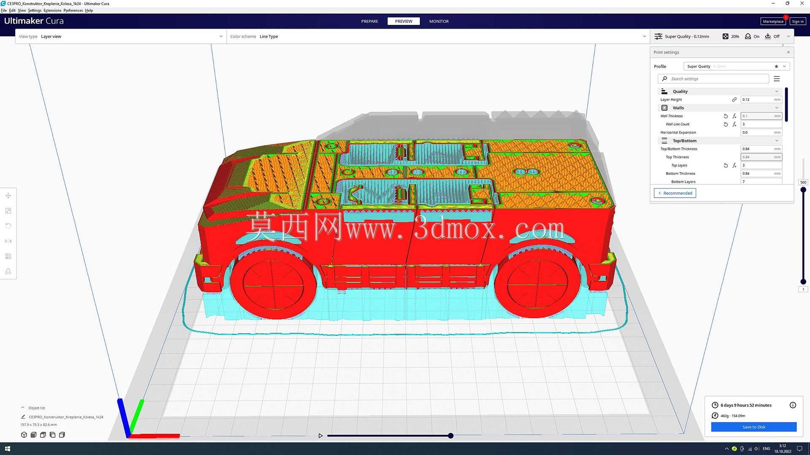The width and height of the screenshot is (810, 455).
Task: Click the print settings sliders icon
Action: click(x=658, y=36)
